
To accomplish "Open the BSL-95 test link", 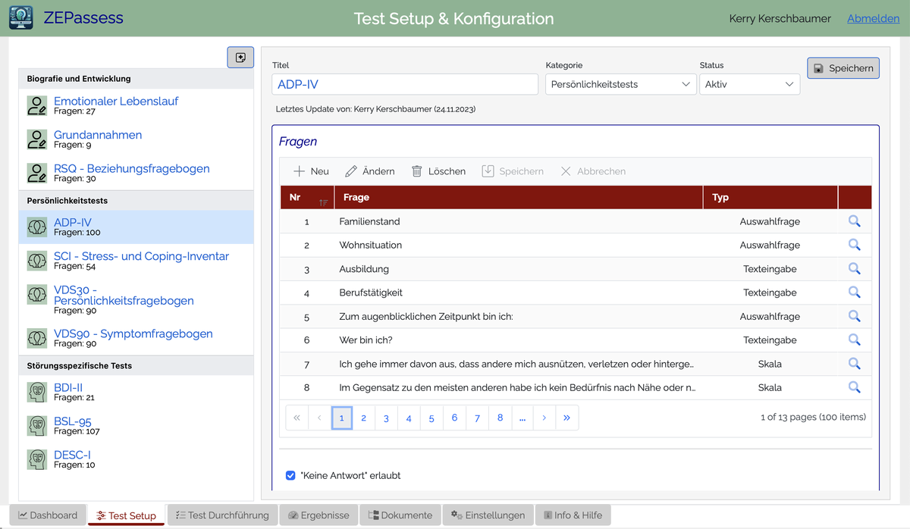I will click(x=73, y=421).
